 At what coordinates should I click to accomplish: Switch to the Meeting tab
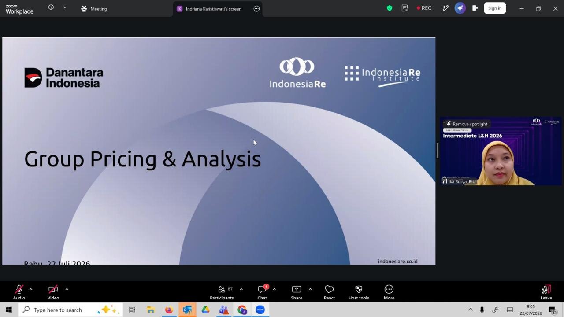pos(94,9)
